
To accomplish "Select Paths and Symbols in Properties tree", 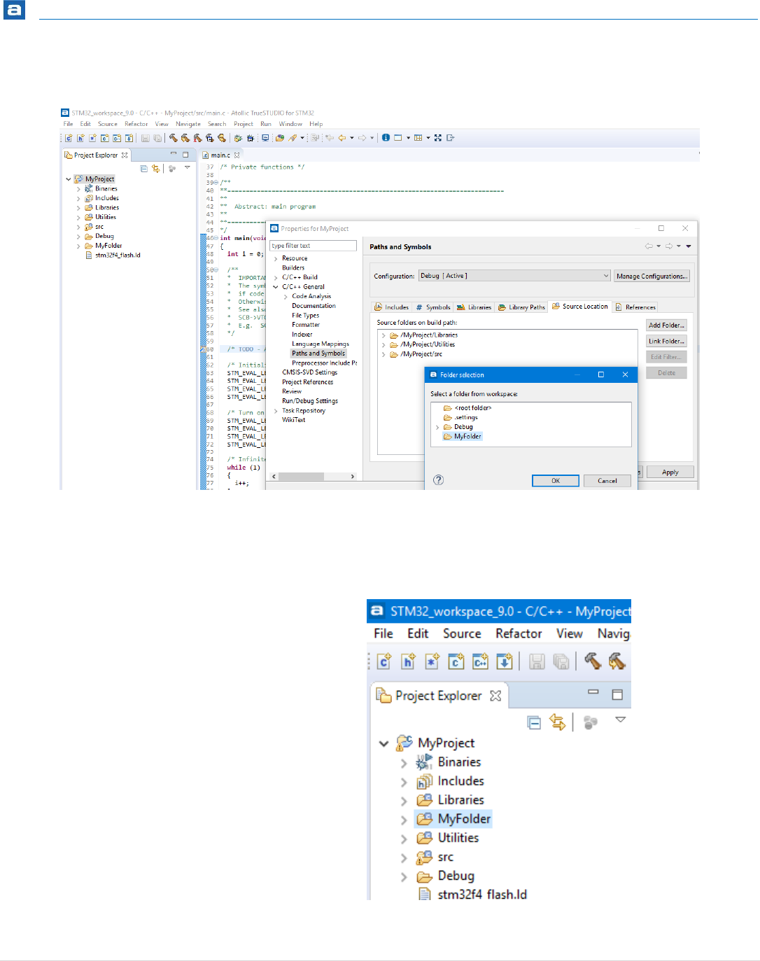I will tap(318, 353).
